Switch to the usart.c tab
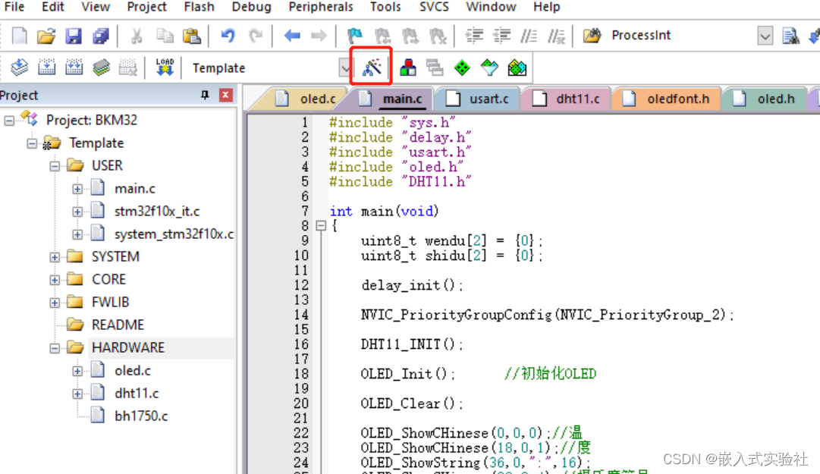The image size is (820, 474). pos(479,99)
